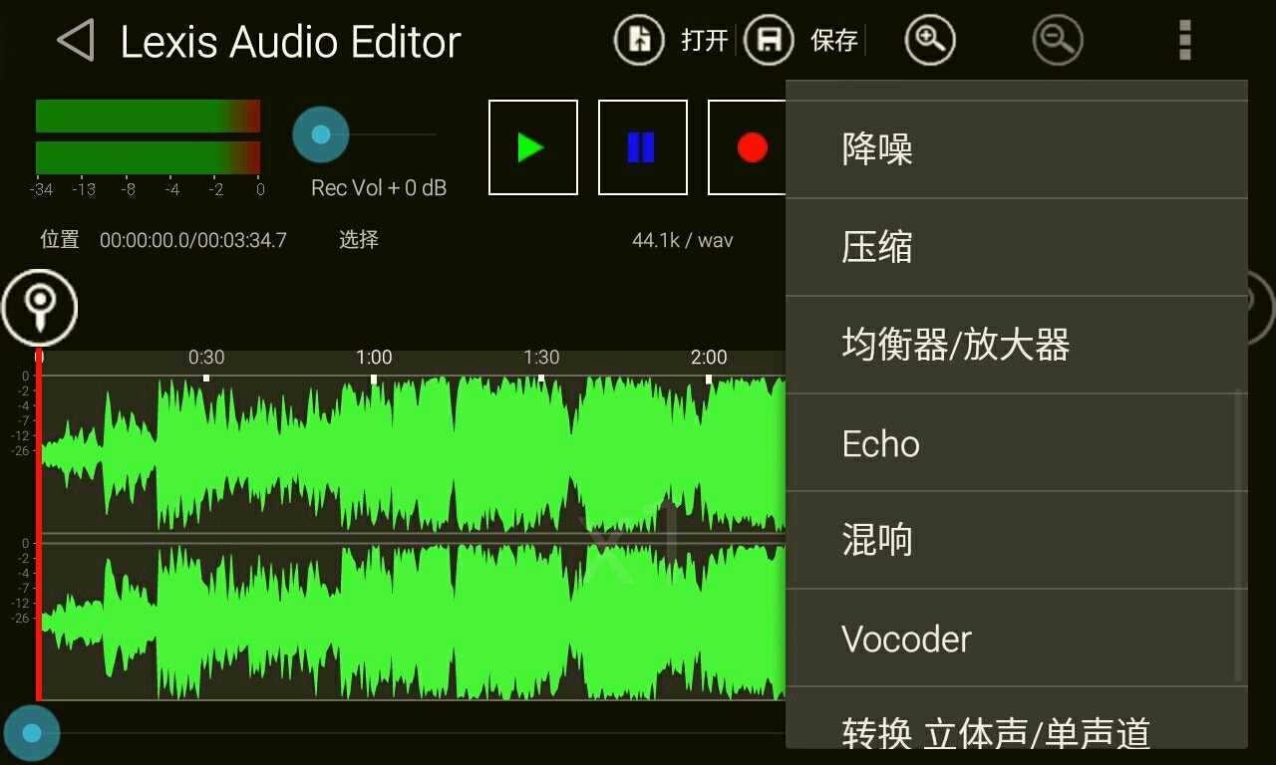Start recording with the red record button
1276x765 pixels.
[752, 147]
